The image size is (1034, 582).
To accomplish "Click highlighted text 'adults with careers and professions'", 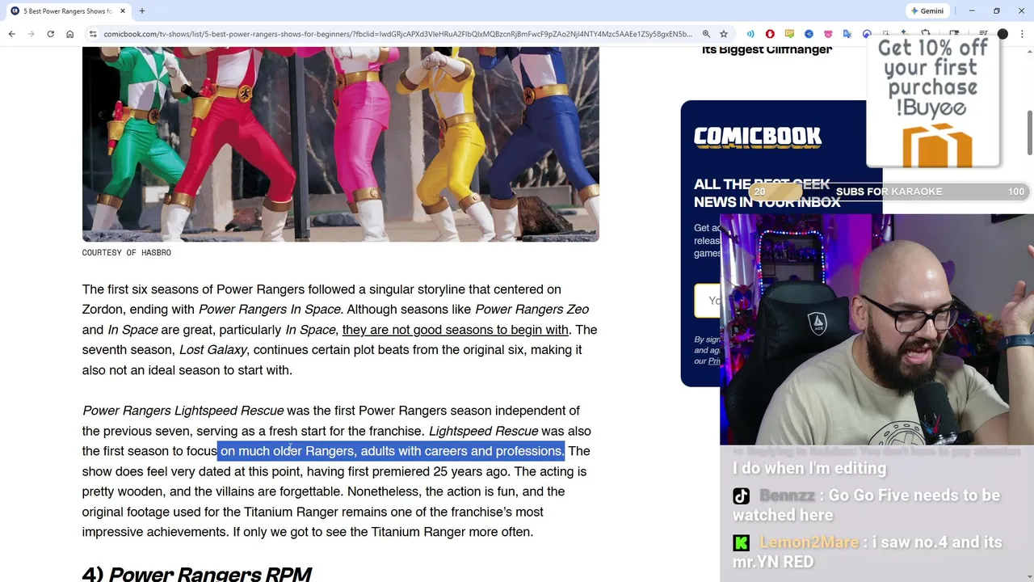I will point(461,451).
